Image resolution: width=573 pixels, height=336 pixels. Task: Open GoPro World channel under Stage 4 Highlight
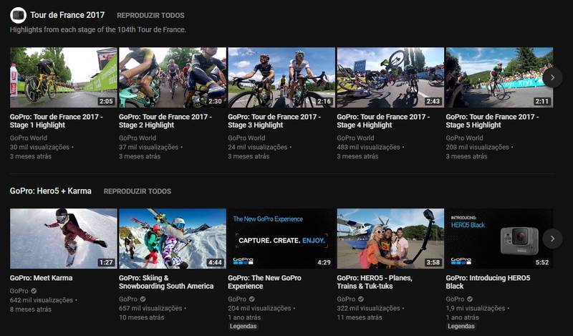(355, 138)
